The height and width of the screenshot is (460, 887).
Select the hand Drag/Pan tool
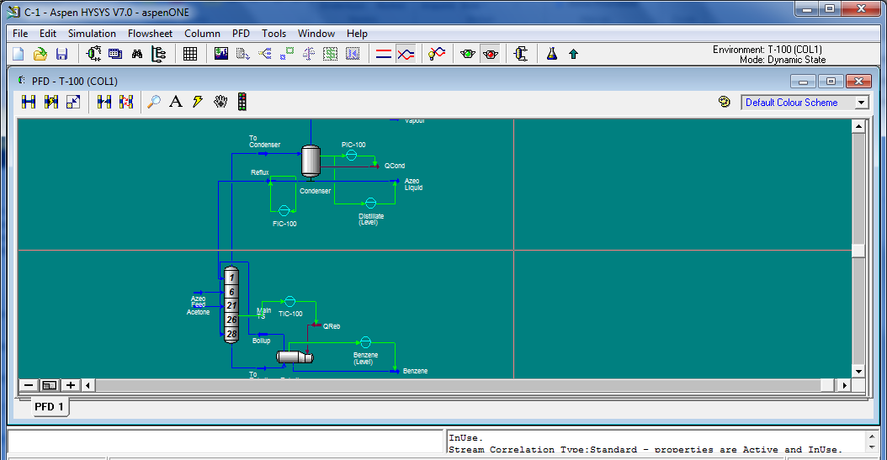pyautogui.click(x=220, y=102)
